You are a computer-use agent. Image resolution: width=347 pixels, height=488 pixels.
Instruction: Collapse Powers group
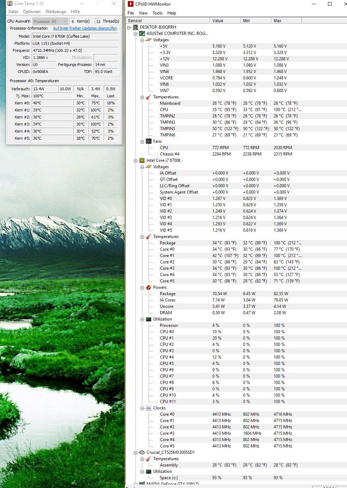[142, 287]
